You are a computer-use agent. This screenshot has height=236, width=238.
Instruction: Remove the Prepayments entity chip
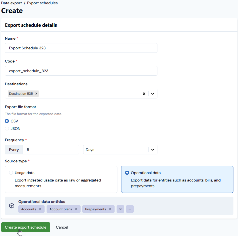[x=110, y=209]
